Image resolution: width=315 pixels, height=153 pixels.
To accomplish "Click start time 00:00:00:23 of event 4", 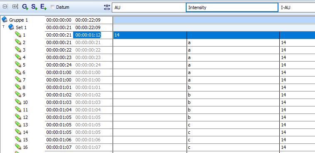I will tap(59, 57).
